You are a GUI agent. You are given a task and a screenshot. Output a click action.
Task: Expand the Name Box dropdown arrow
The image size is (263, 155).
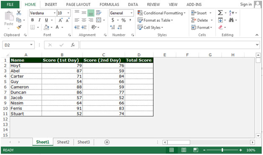point(31,45)
